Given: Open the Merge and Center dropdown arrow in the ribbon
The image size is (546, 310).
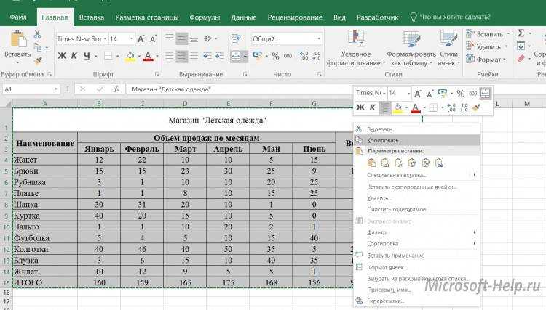Looking at the screenshot, I should click(x=245, y=56).
